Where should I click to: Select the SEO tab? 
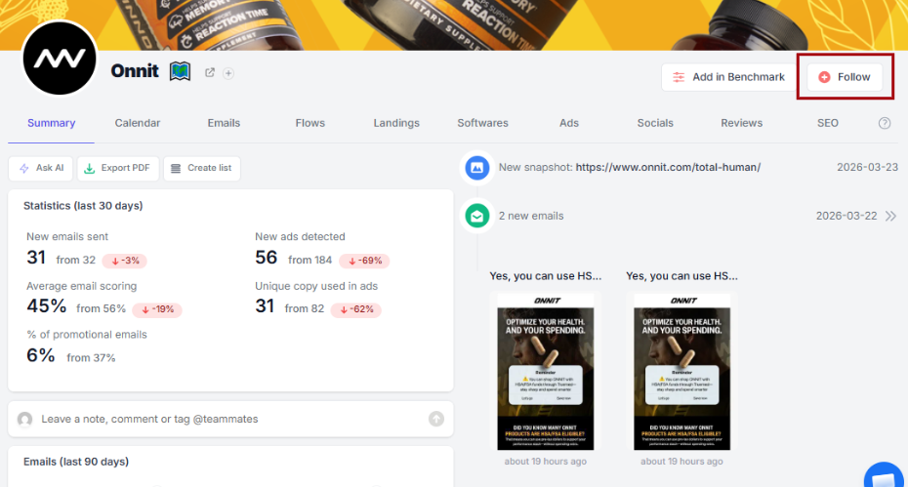(x=828, y=123)
